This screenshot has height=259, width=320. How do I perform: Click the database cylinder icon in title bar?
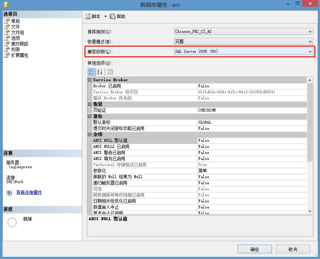click(6, 5)
